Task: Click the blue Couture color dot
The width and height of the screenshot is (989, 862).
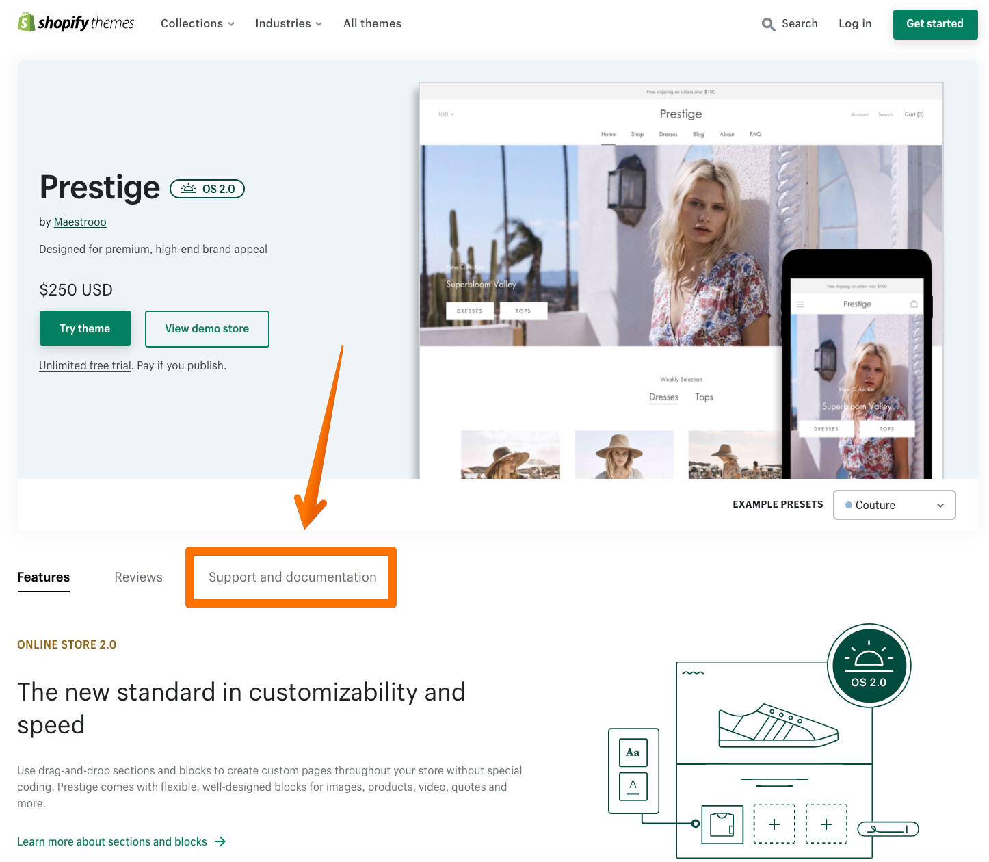Action: tap(849, 505)
